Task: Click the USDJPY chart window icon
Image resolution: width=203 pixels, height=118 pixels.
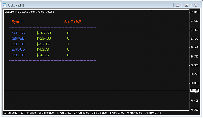Action: coord(5,5)
